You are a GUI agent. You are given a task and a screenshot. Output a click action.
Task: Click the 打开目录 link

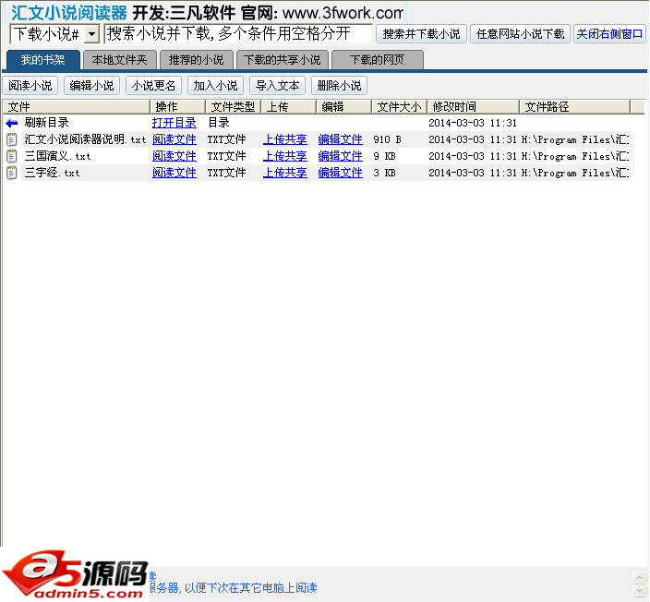coord(175,123)
